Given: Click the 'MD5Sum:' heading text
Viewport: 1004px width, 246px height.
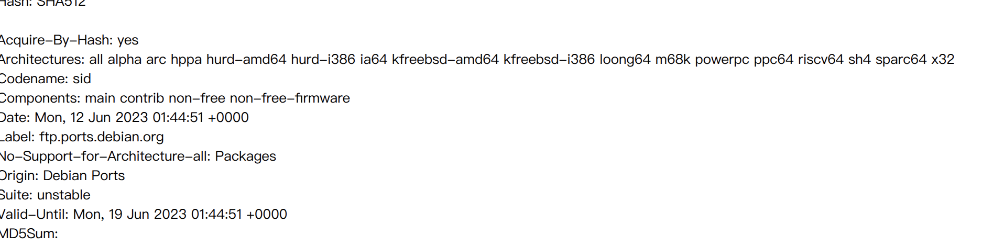Looking at the screenshot, I should (x=28, y=233).
